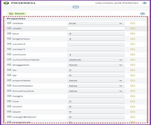
Task: Click the binding icon in the contrast row
Action: pos(133,55)
